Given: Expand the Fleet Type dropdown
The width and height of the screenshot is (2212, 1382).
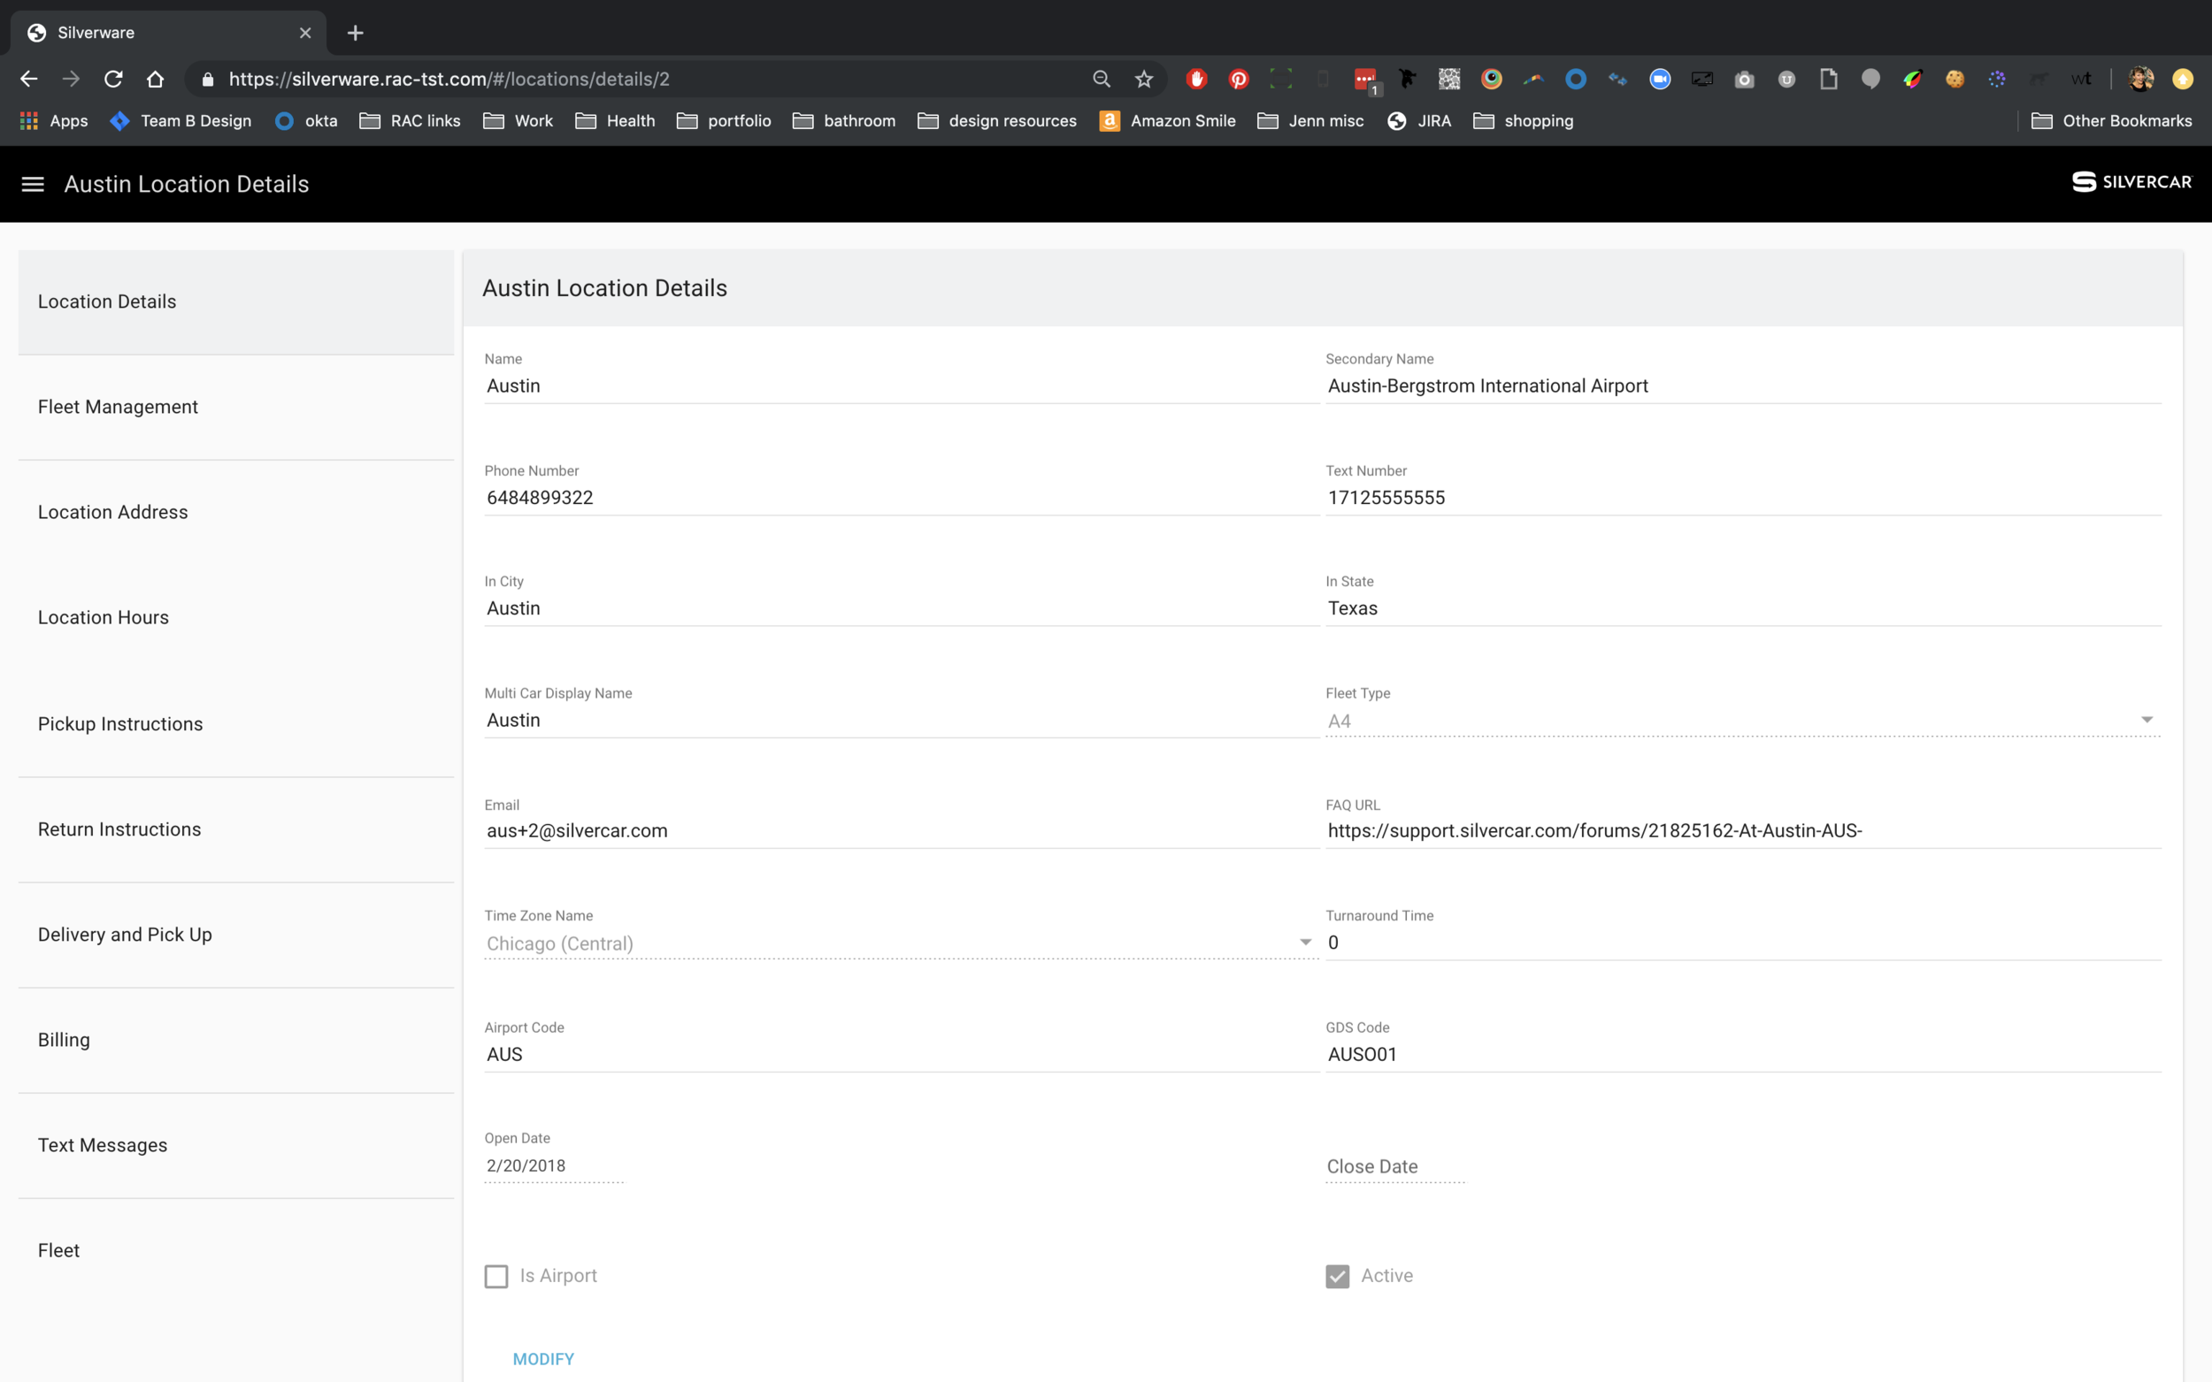Looking at the screenshot, I should pyautogui.click(x=1743, y=721).
